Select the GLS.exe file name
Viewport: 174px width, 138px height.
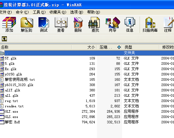click(x=11, y=117)
